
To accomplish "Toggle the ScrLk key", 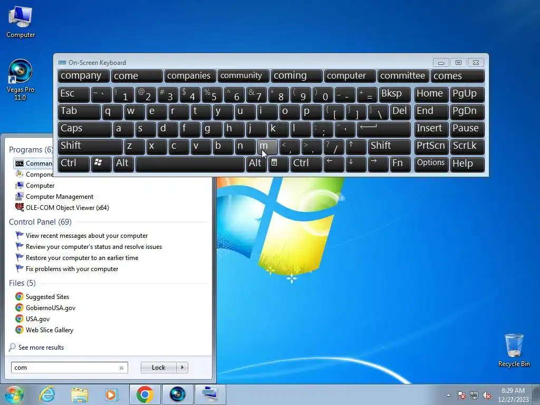I will pyautogui.click(x=467, y=147).
